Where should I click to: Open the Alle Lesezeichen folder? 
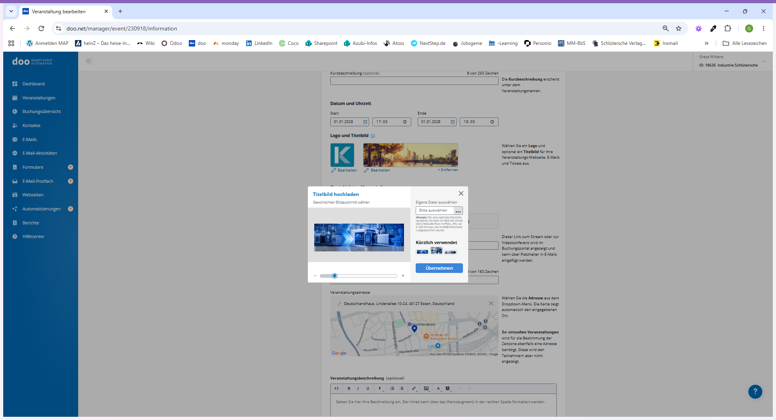coord(745,43)
